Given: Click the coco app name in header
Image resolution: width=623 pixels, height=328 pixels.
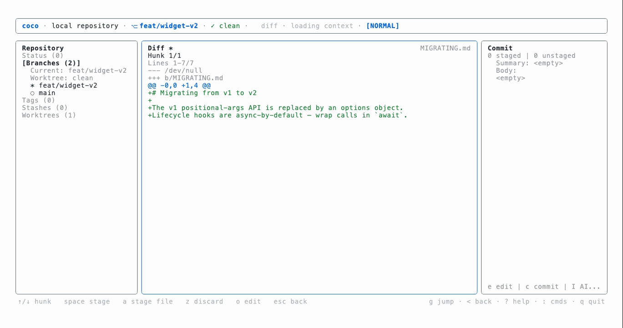Looking at the screenshot, I should [x=30, y=26].
